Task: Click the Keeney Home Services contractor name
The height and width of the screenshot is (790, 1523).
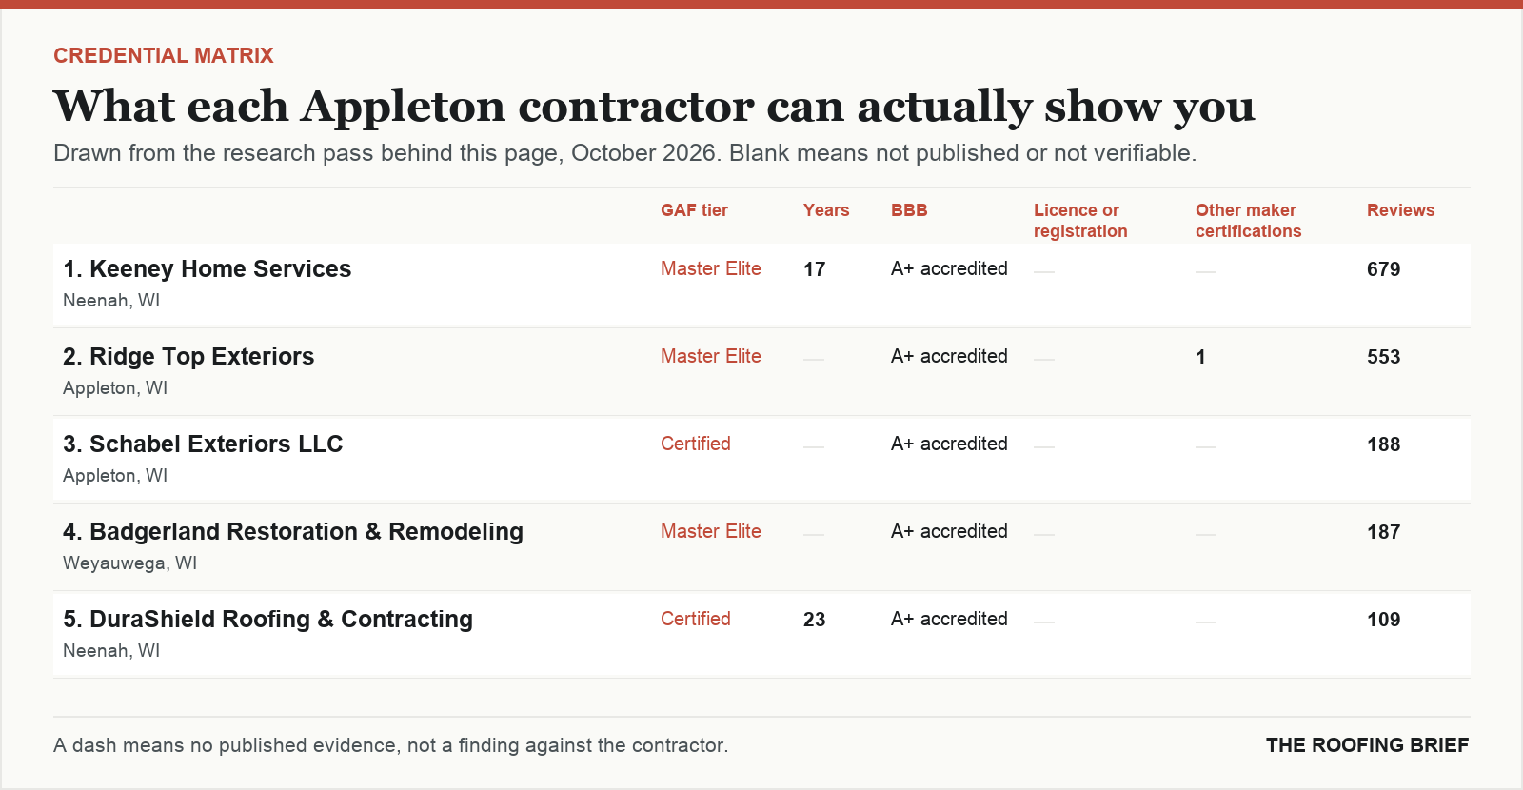Action: click(207, 269)
